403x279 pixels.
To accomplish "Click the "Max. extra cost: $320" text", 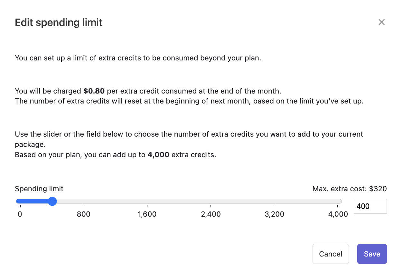I will 350,189.
